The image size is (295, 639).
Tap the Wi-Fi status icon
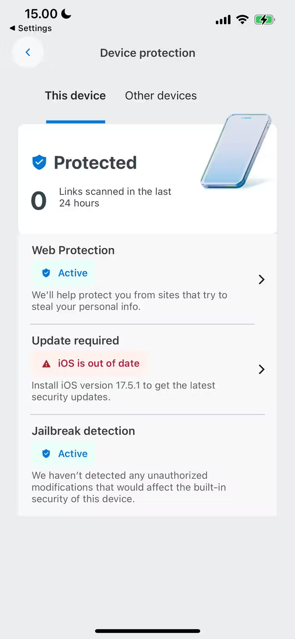tap(243, 20)
